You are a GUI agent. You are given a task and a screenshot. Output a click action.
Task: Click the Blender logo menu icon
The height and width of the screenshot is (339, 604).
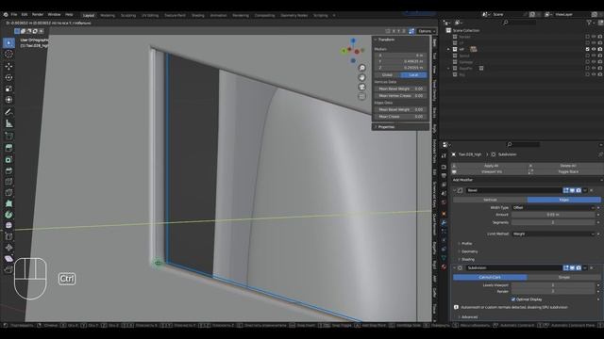tap(6, 15)
